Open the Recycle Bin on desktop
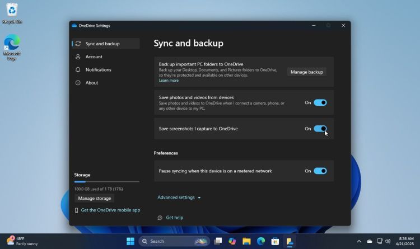The height and width of the screenshot is (249, 420). coord(12,12)
